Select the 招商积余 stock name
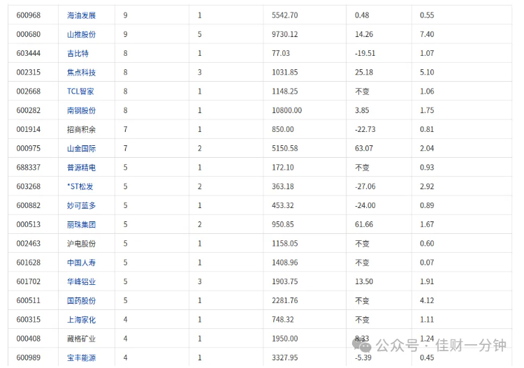 (x=81, y=130)
